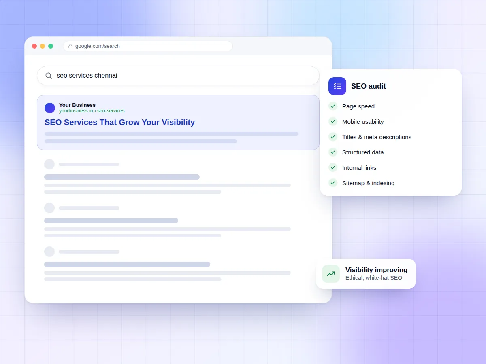The image size is (486, 364).
Task: Click the yellow minimize window dot
Action: 43,46
